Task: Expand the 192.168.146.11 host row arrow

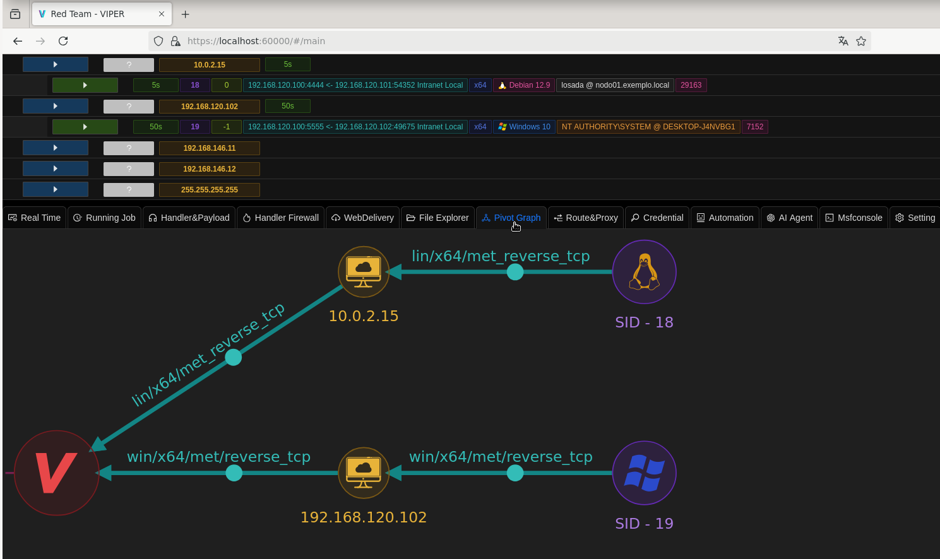Action: tap(56, 148)
